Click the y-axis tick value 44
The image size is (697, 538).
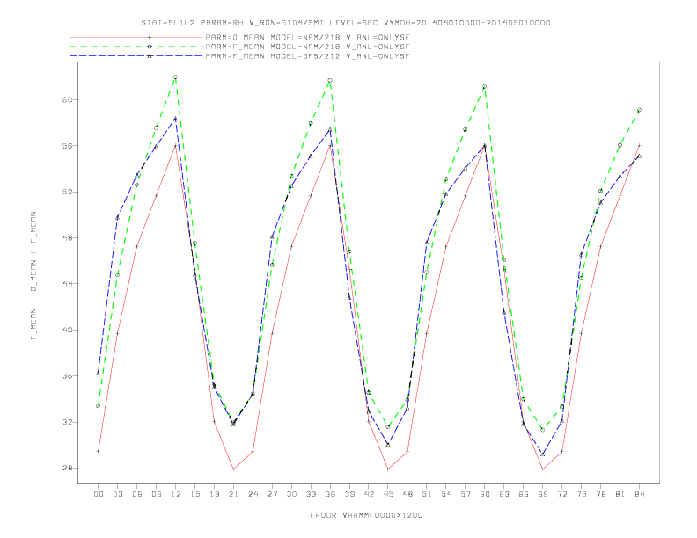click(68, 284)
